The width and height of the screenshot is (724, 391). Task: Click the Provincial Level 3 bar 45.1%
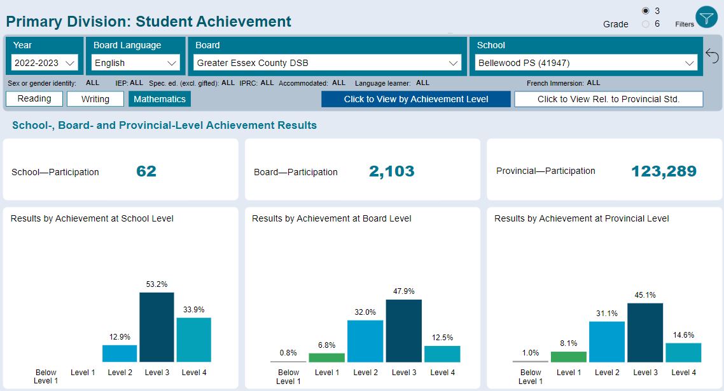point(645,333)
